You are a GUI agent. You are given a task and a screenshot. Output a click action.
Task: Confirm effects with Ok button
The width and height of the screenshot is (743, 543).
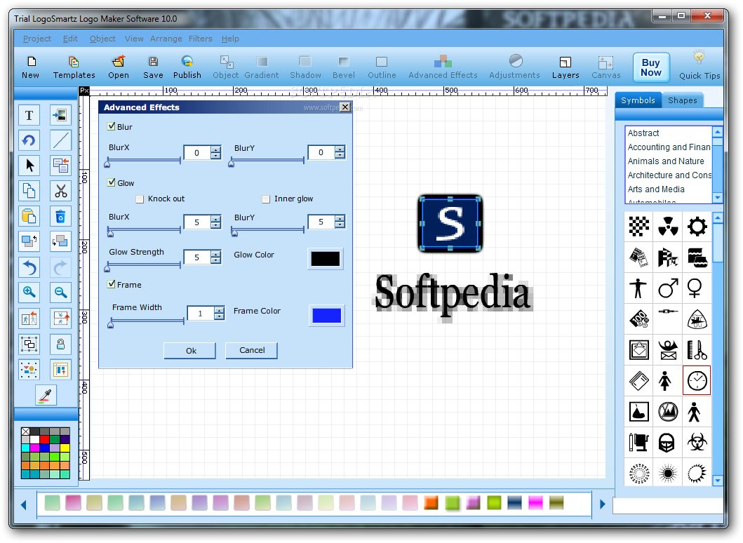click(191, 351)
